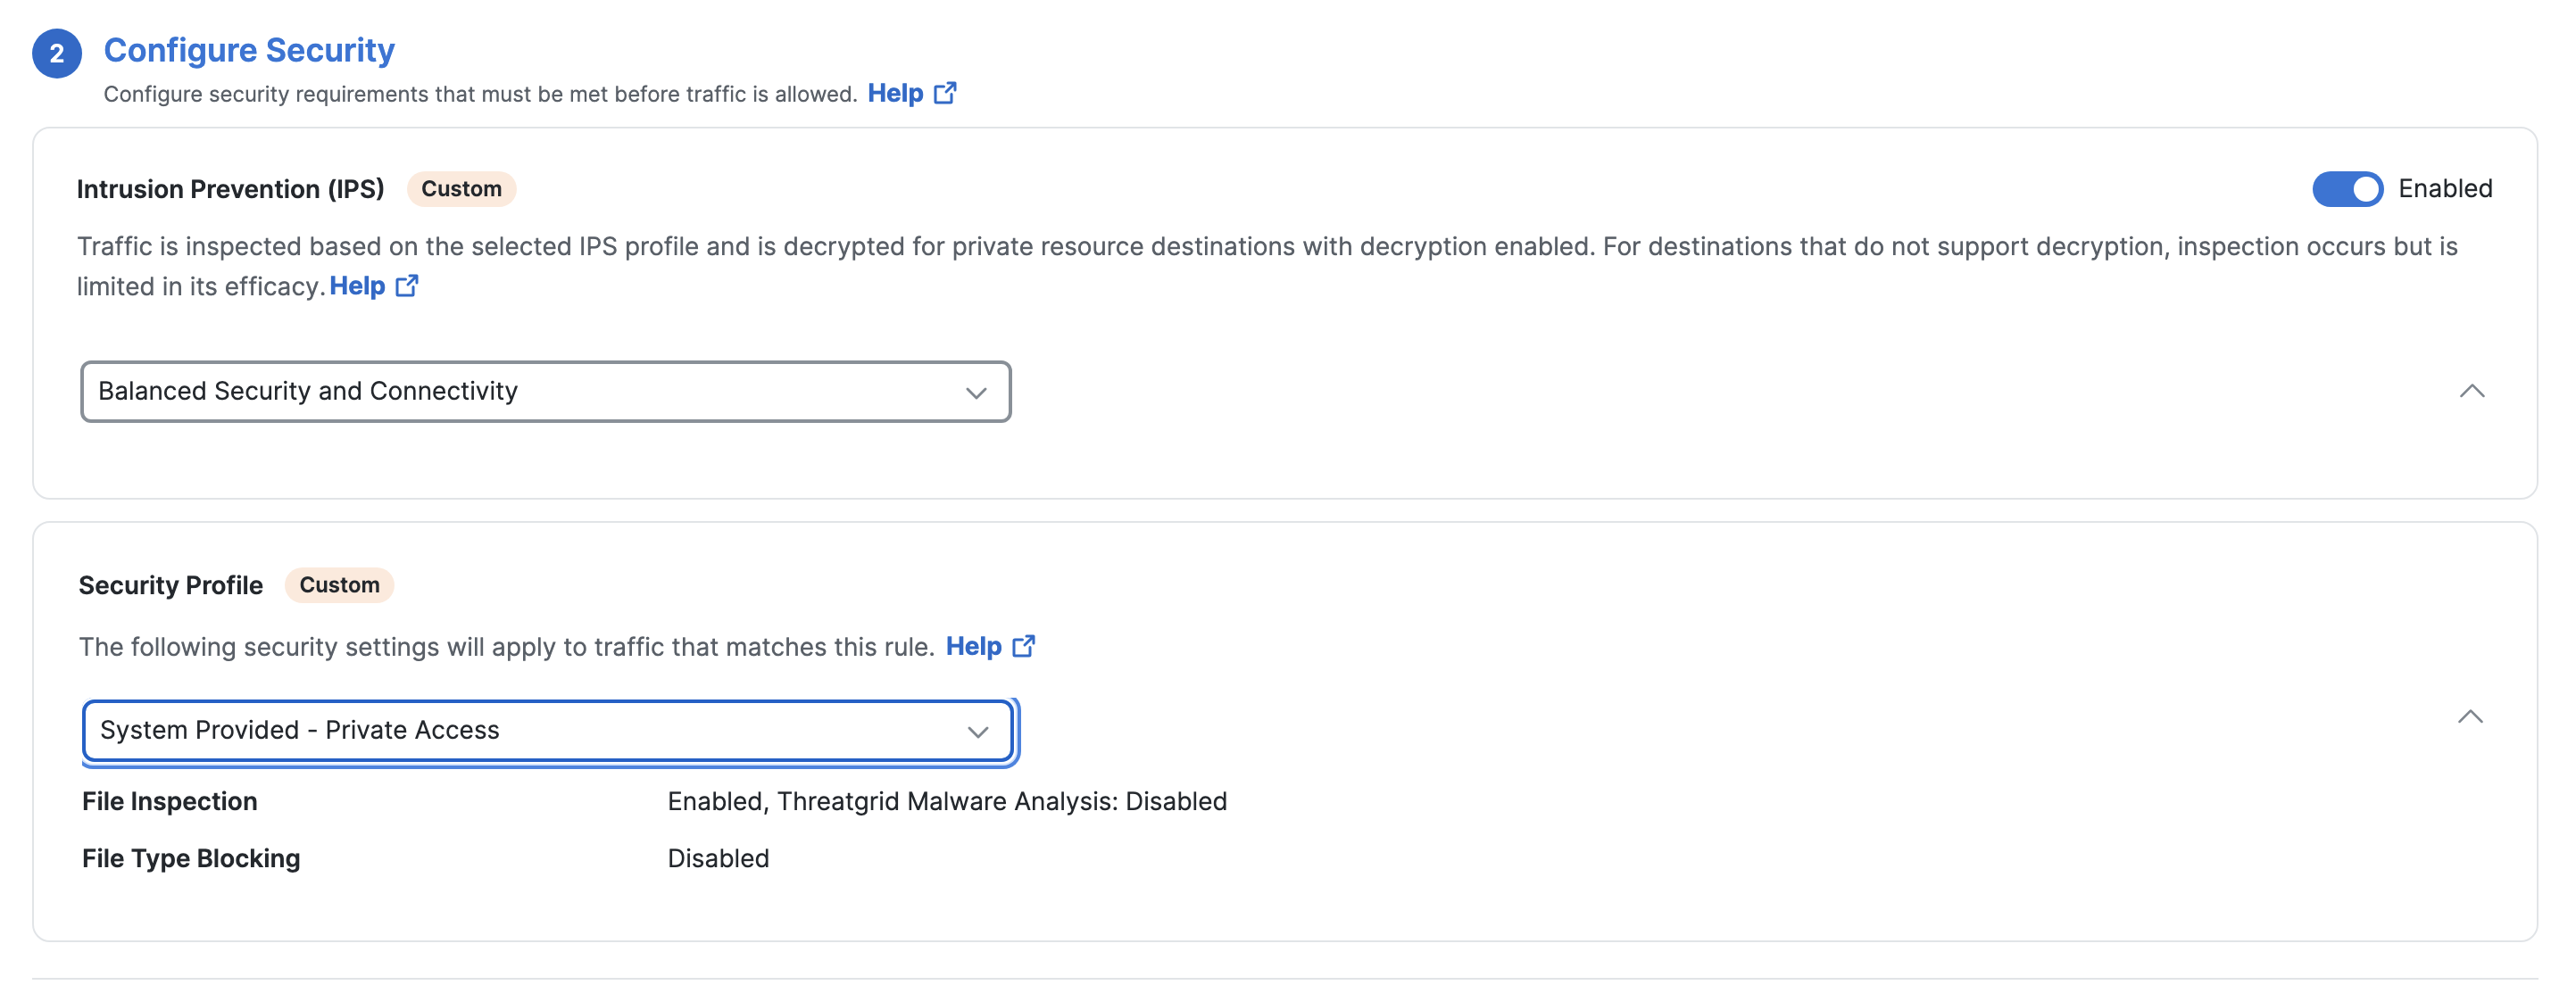Click the Custom badge next to Intrusion Prevention

point(461,189)
